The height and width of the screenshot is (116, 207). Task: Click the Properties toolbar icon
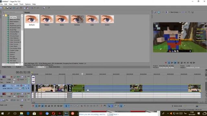(17, 8)
